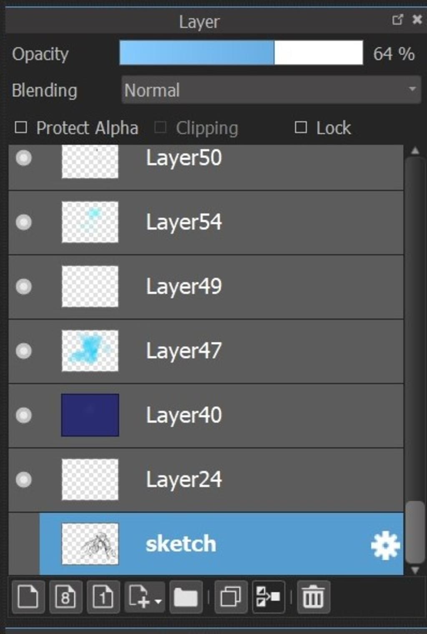
Task: Select Layer54 in the layer list
Action: pos(206,223)
